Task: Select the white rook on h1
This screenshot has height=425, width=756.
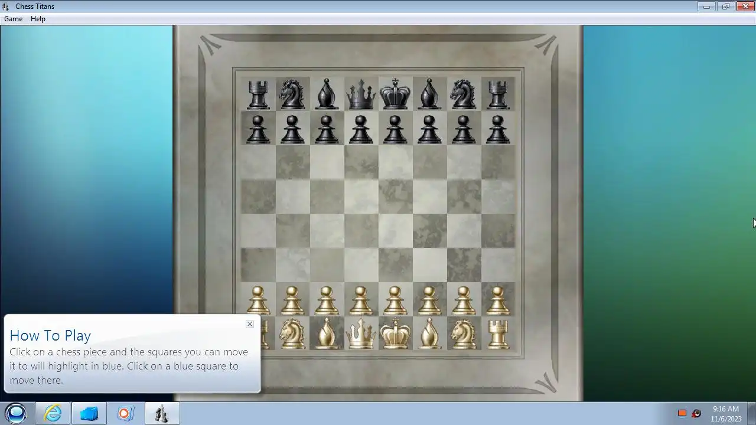Action: 498,334
